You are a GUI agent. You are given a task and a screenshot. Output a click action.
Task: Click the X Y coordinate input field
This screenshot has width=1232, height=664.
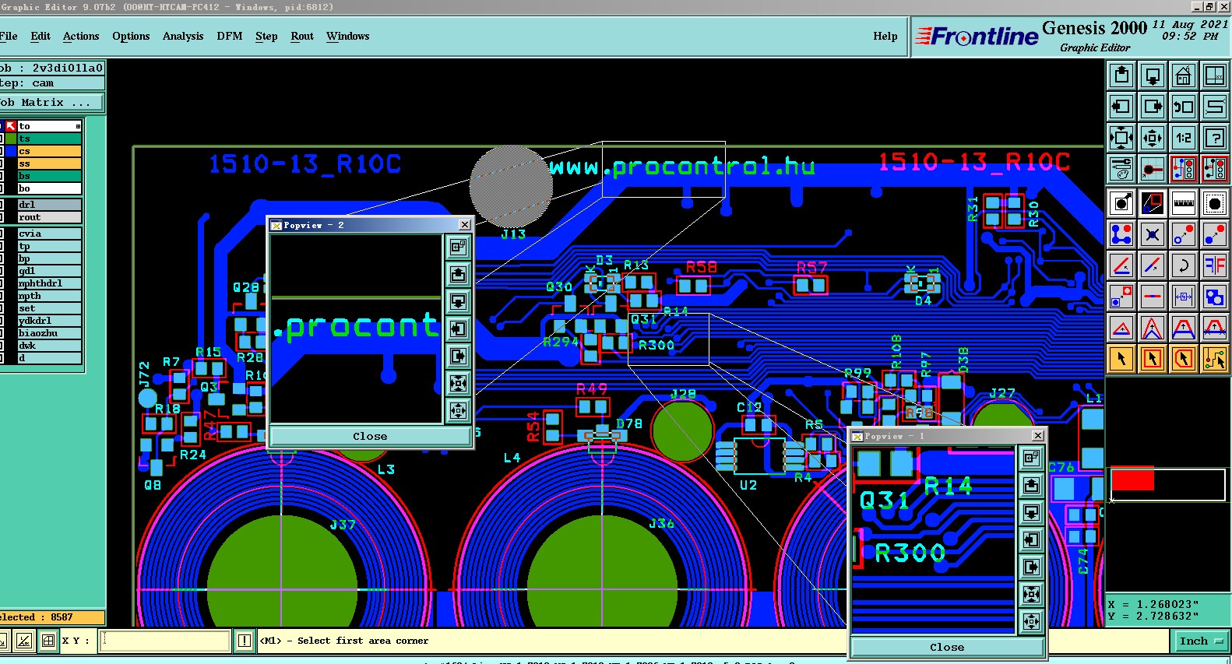click(165, 641)
